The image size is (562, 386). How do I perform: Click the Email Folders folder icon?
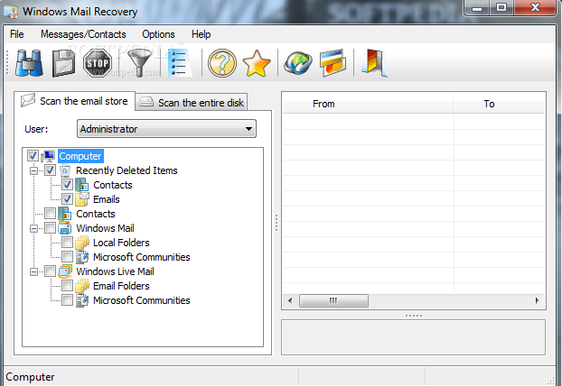[x=82, y=286]
